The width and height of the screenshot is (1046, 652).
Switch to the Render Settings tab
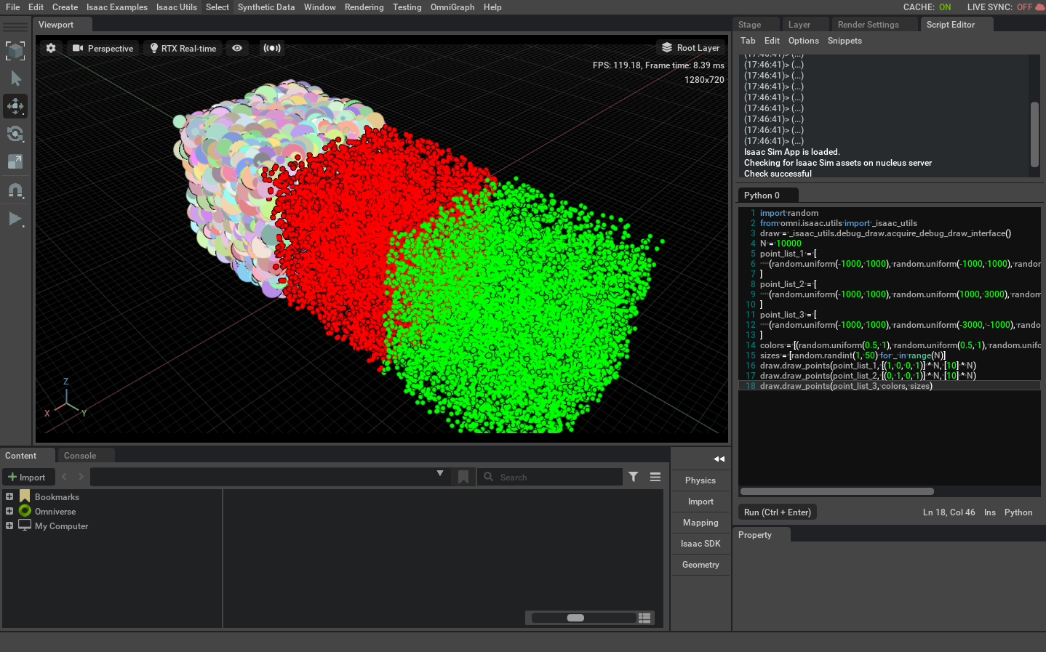(869, 25)
